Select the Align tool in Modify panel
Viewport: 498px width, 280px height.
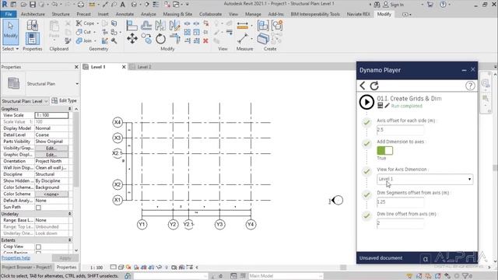tap(132, 26)
